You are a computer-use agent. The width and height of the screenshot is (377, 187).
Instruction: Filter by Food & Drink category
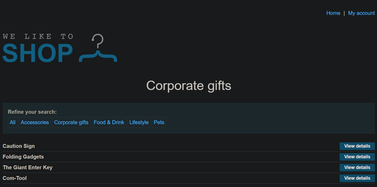[x=109, y=122]
